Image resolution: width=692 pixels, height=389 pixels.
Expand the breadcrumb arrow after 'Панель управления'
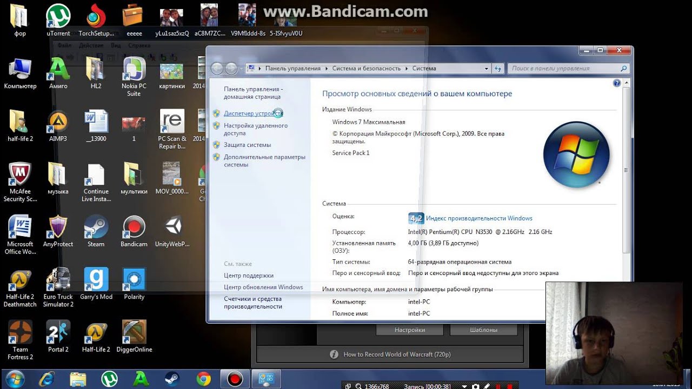(325, 69)
